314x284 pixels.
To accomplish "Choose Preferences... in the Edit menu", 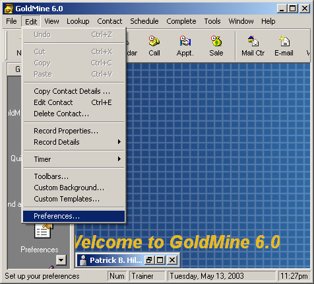I will 74,216.
